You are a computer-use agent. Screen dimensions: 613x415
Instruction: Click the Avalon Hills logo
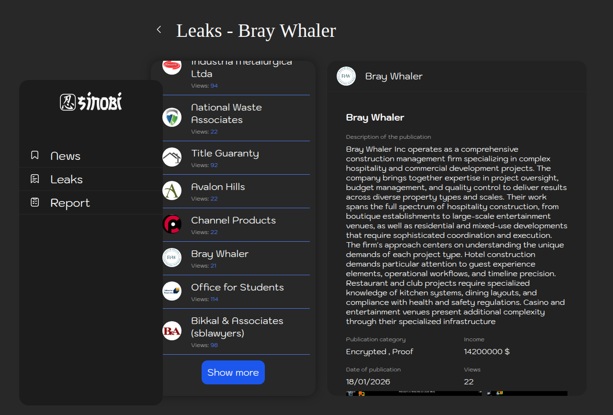[172, 191]
